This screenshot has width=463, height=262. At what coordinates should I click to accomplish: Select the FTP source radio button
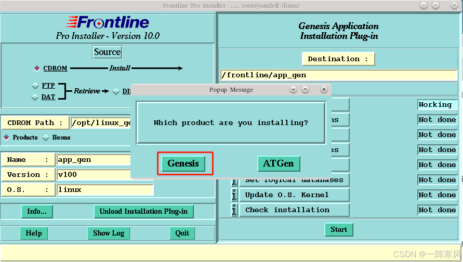pos(35,86)
